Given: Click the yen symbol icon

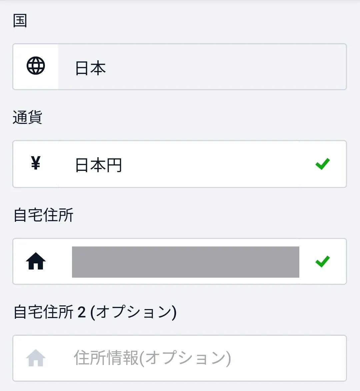Looking at the screenshot, I should point(36,164).
